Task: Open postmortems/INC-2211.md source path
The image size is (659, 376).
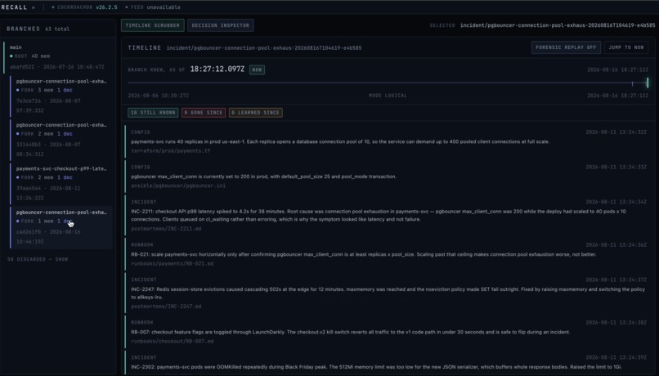Action: click(166, 229)
